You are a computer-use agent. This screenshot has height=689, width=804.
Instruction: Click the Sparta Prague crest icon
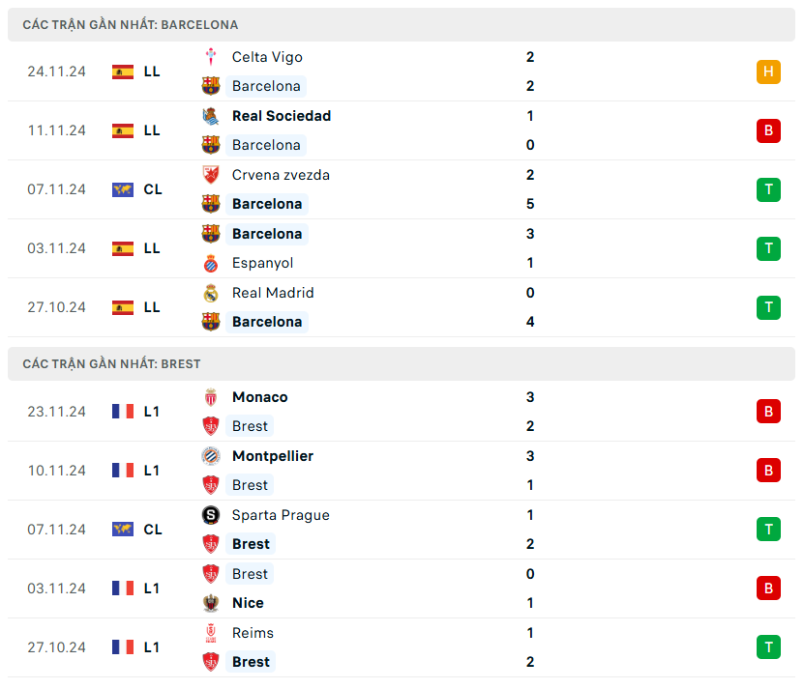click(x=210, y=515)
